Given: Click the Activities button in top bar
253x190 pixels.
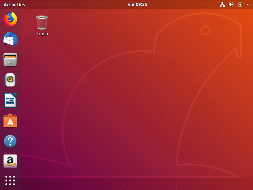Looking at the screenshot, I should click(14, 5).
